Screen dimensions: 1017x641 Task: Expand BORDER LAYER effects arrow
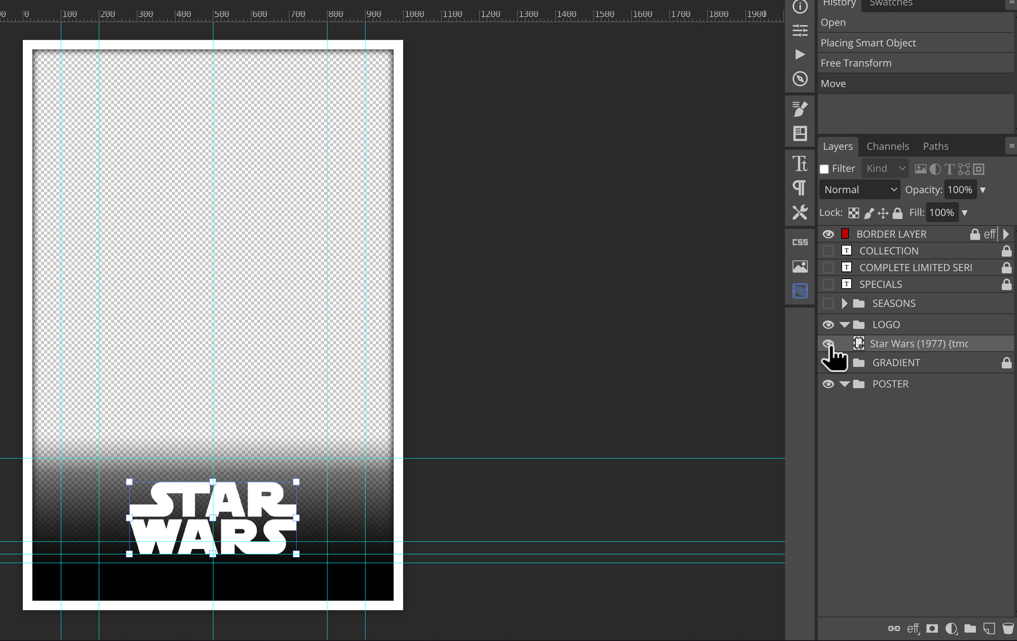coord(1006,234)
